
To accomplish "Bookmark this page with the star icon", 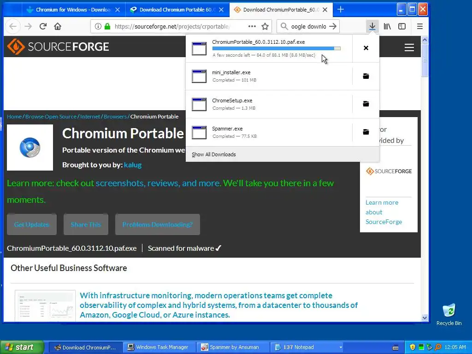I will [x=265, y=26].
